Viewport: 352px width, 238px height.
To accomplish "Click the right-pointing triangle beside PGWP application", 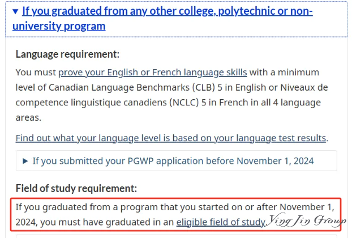I will click(25, 161).
